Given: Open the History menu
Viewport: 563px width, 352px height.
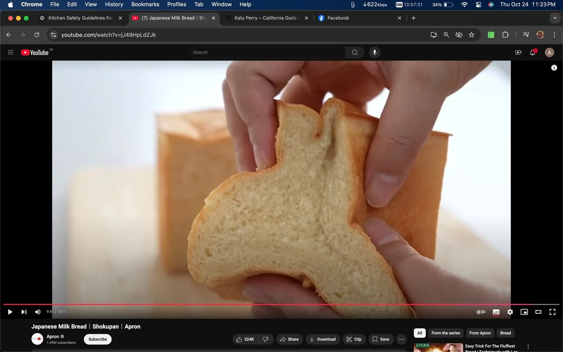Looking at the screenshot, I should [x=114, y=4].
